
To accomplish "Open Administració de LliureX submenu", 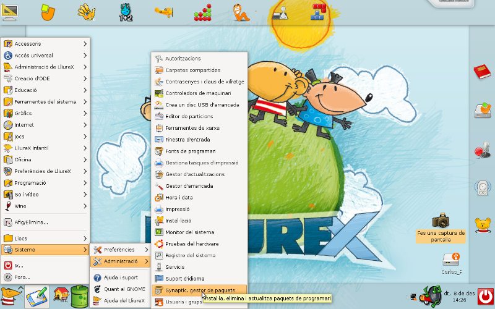I will point(45,67).
